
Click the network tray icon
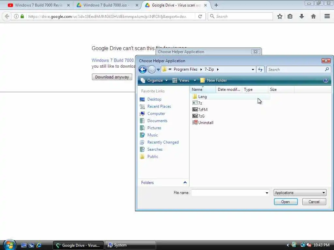click(302, 245)
